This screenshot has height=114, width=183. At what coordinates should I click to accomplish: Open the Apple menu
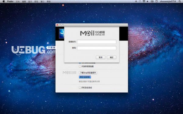(4, 2)
